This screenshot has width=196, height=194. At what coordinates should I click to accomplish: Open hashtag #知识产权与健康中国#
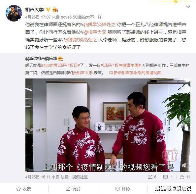121,66
